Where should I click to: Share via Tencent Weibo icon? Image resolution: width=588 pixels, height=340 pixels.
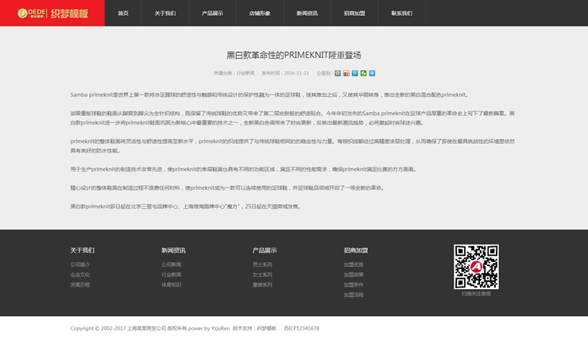coord(355,73)
